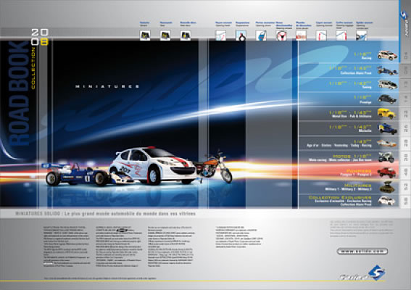Open the 1/18 Racing section label

(362, 56)
